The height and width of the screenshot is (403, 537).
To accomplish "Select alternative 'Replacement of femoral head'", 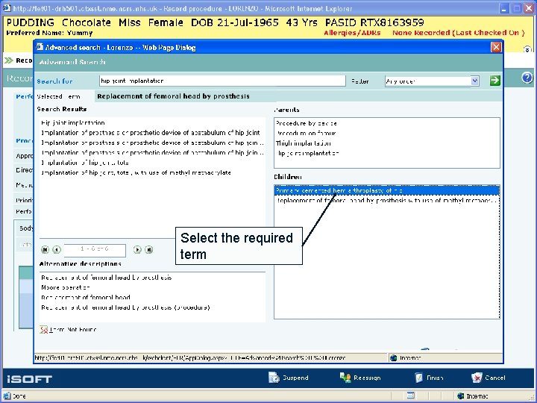I will click(86, 297).
